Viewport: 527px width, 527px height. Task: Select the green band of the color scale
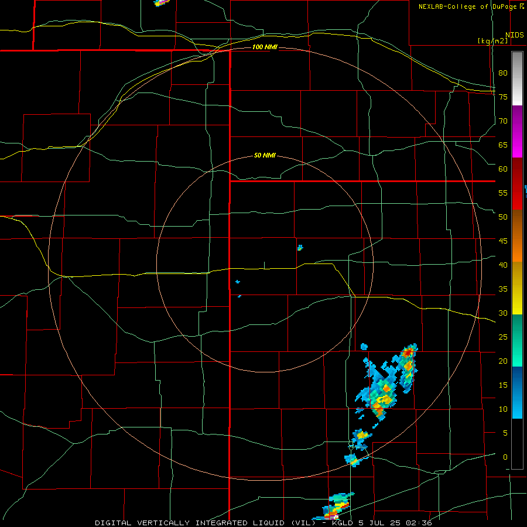tap(517, 340)
